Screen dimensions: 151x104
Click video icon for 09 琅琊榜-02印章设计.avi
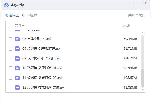18,58
